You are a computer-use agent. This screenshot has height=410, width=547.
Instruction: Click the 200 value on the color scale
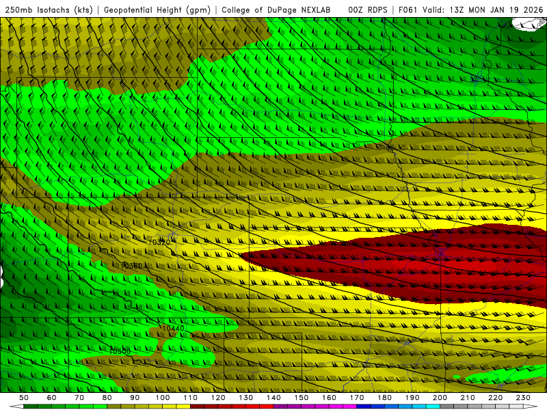[x=440, y=398]
